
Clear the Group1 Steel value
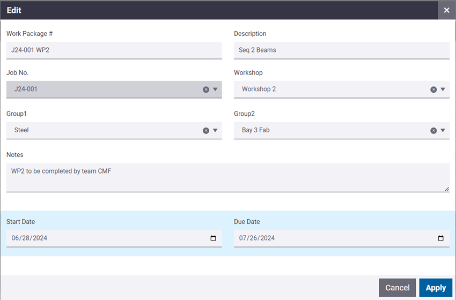[206, 130]
